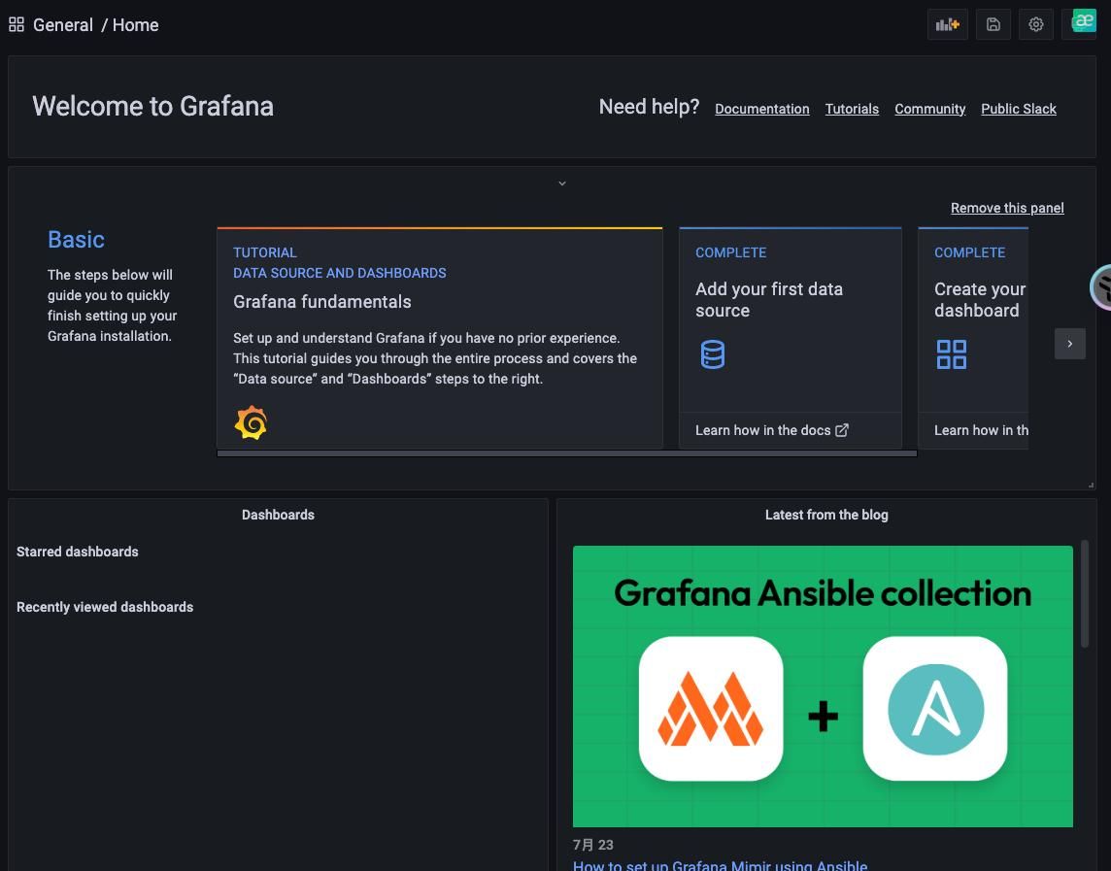The image size is (1111, 871).
Task: Open the Grafana Ansible collection blog thumbnail
Action: point(823,686)
